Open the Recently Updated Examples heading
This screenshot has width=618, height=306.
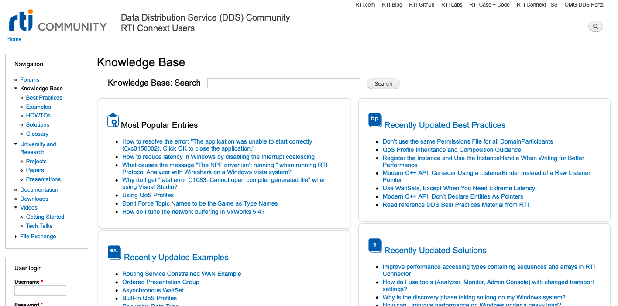(x=176, y=258)
